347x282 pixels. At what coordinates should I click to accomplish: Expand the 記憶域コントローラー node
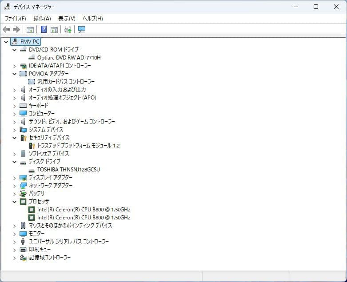[14, 258]
